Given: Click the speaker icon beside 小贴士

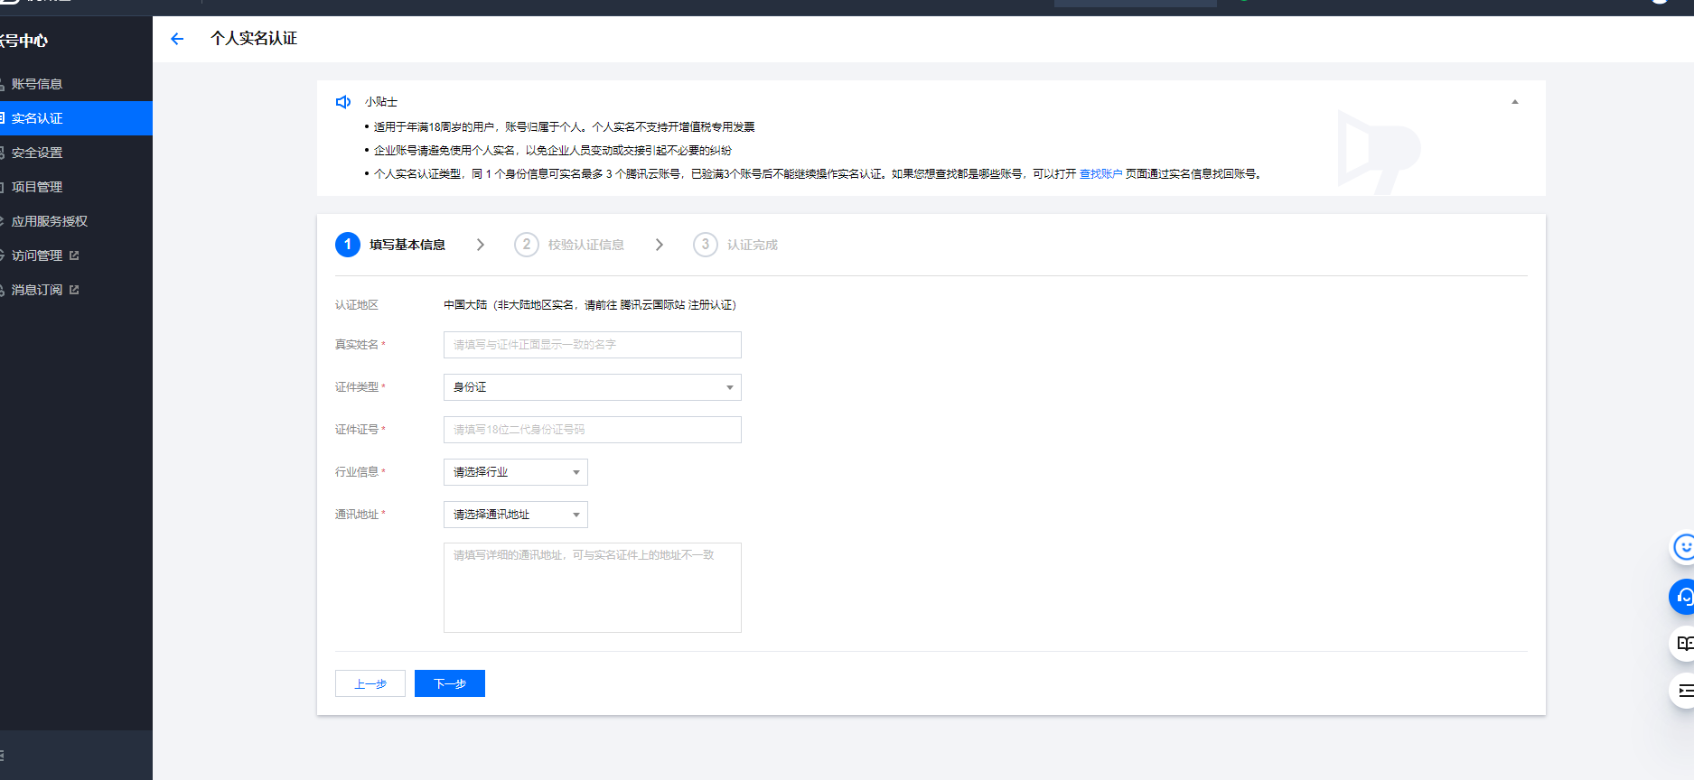Looking at the screenshot, I should [x=343, y=102].
